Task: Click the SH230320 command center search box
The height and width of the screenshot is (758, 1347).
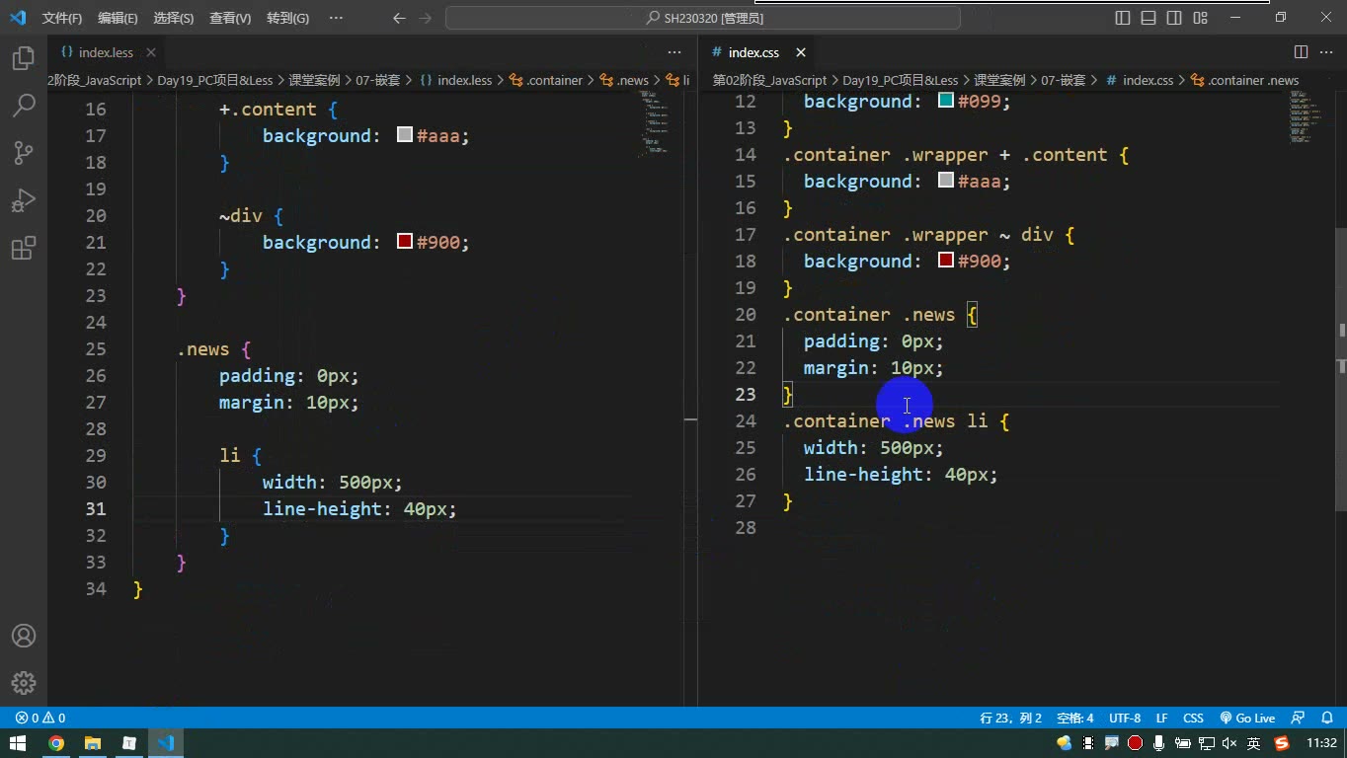Action: coord(703,18)
